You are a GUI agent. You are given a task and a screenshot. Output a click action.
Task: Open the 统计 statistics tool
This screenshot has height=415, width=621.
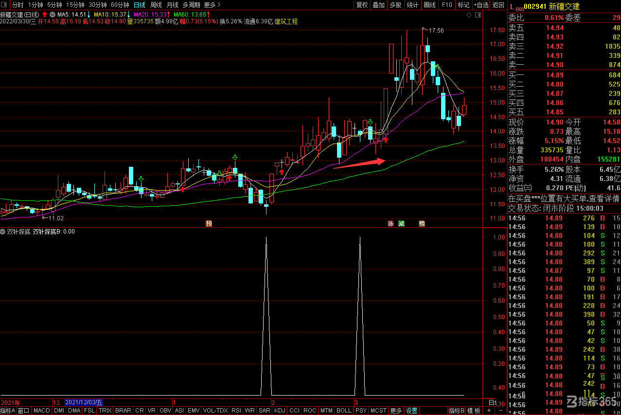point(412,5)
